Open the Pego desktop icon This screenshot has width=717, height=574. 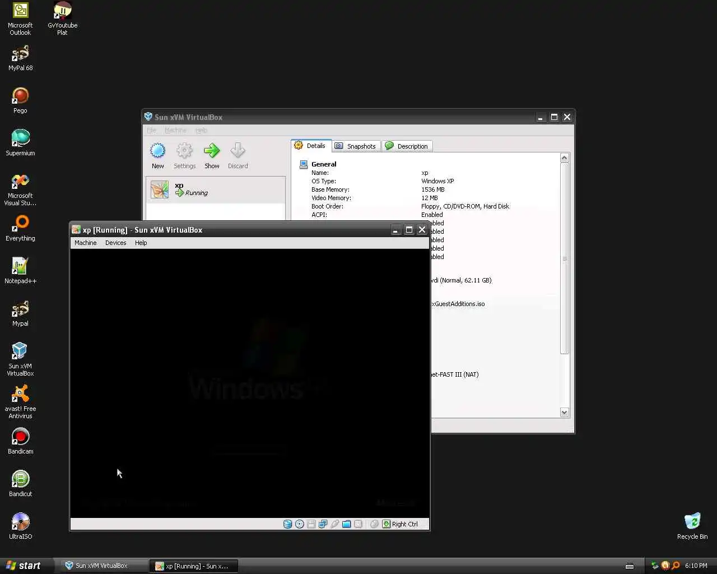20,101
